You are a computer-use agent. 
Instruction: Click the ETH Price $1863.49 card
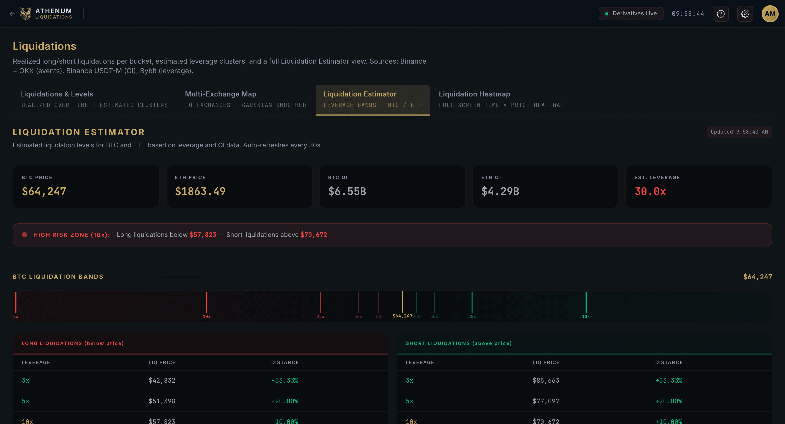pyautogui.click(x=239, y=186)
